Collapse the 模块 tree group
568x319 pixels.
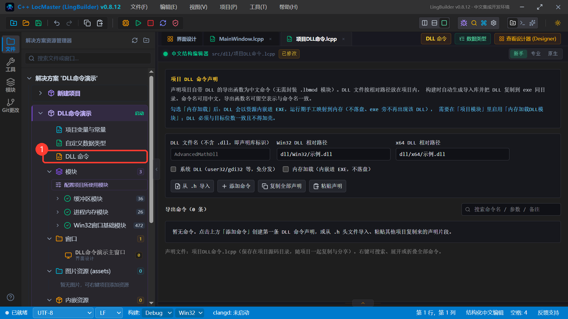(49, 172)
